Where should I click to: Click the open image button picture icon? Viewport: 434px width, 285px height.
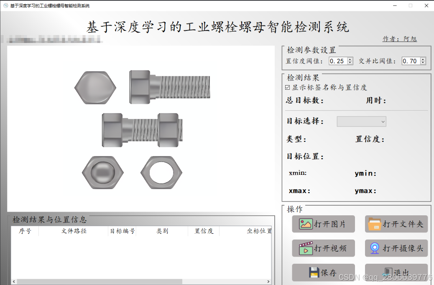[306, 224]
